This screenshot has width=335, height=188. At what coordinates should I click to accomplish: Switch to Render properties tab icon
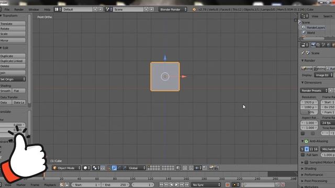coord(313,45)
